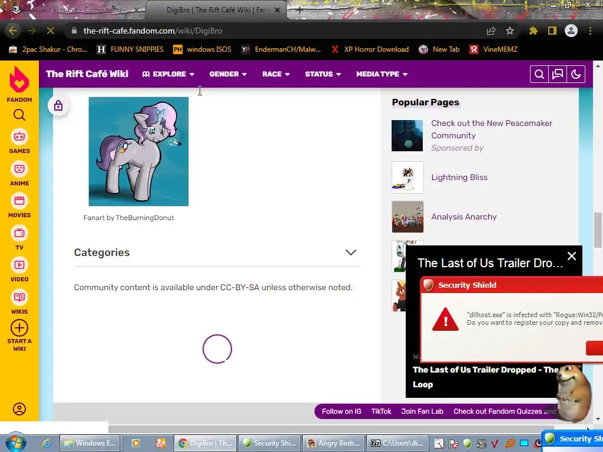The width and height of the screenshot is (603, 452).
Task: Switch to Windows Explorer taskbar button
Action: coord(90,443)
